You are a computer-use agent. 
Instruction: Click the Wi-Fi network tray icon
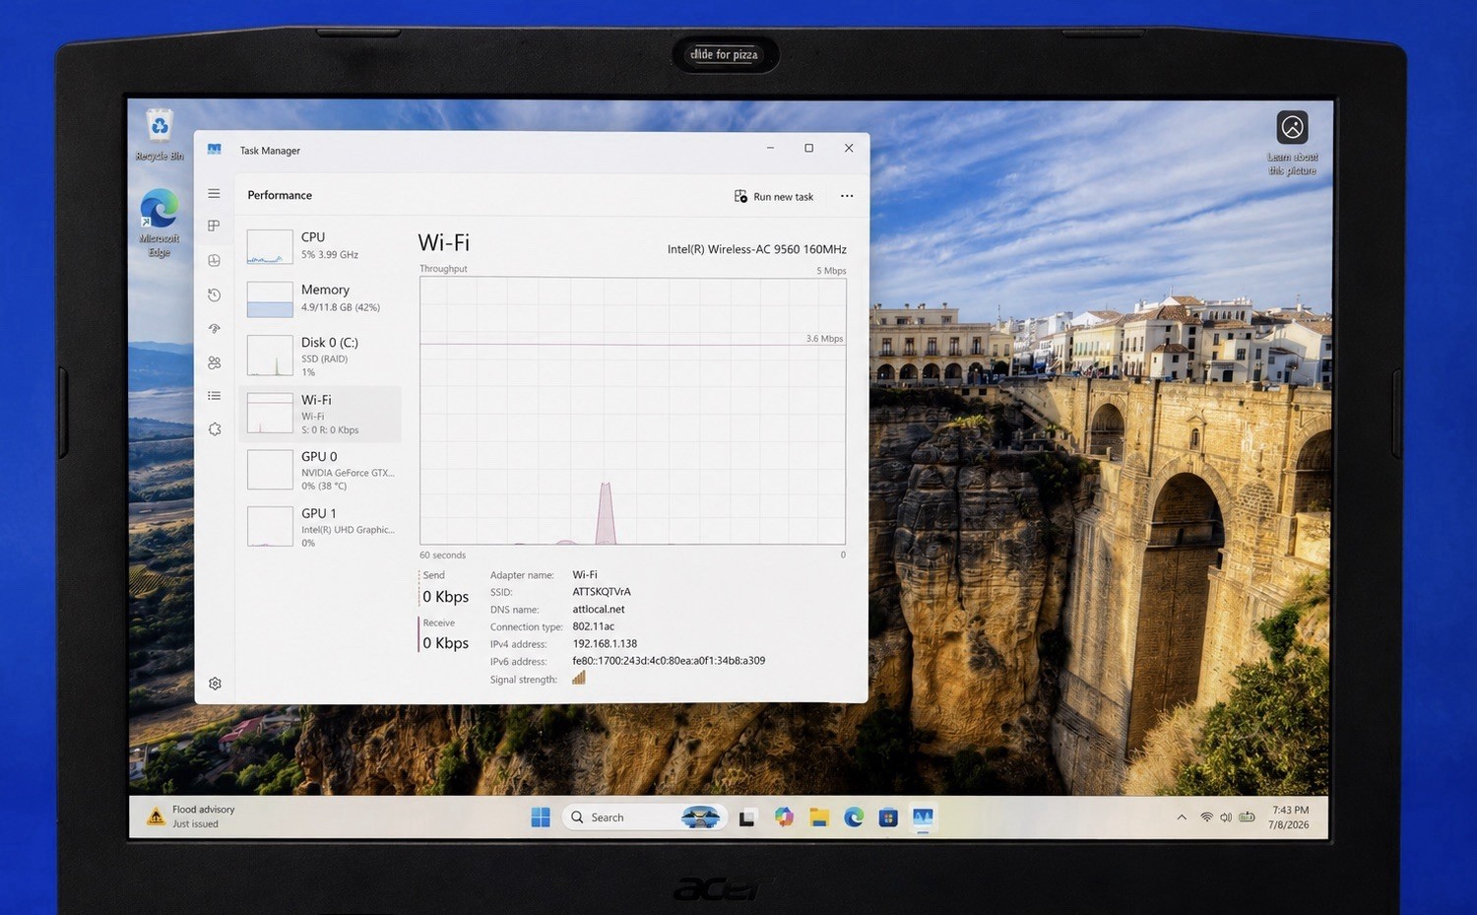[x=1206, y=817]
